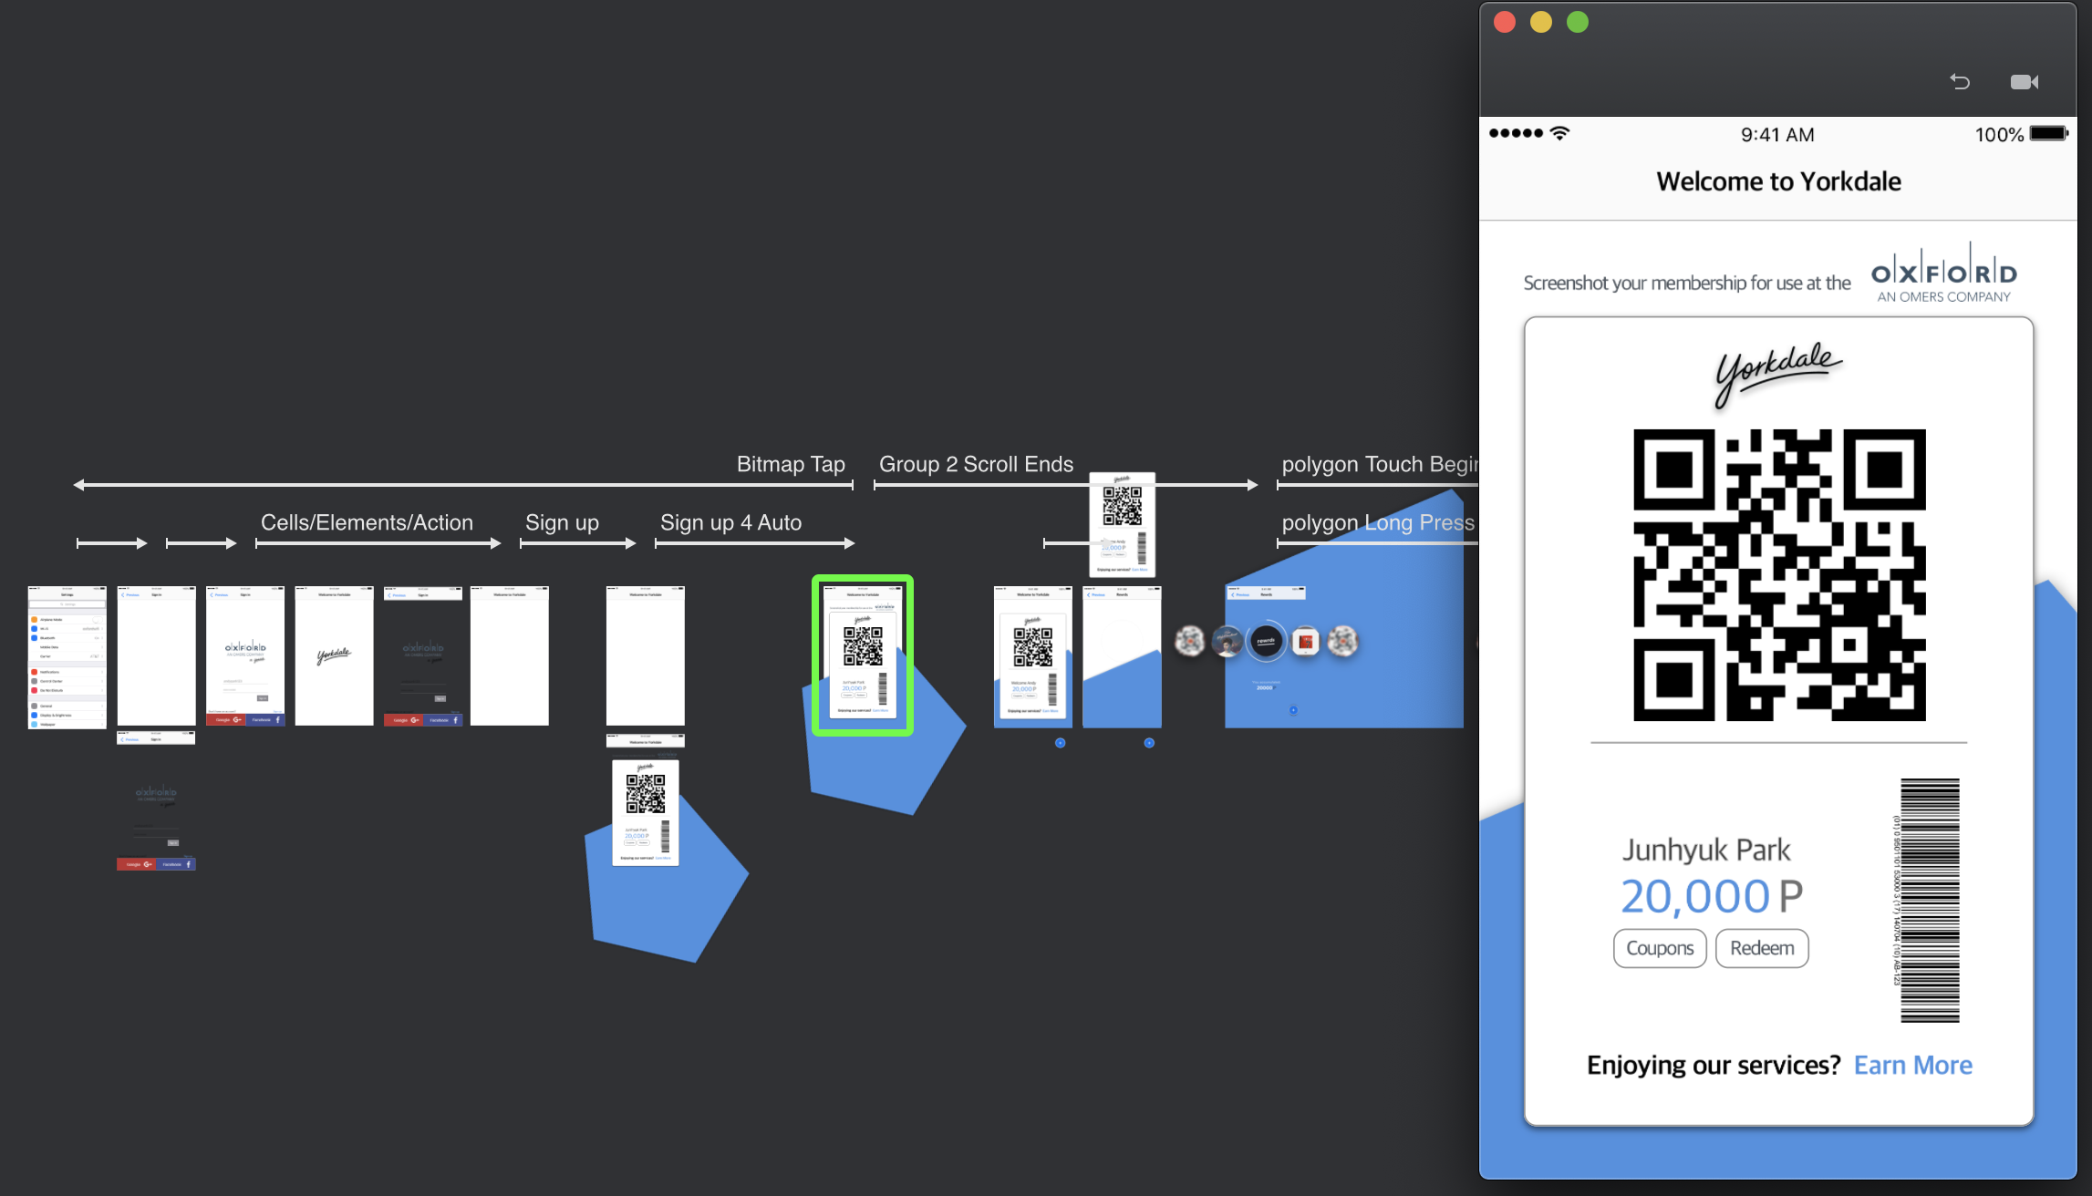This screenshot has width=2092, height=1196.
Task: Click the black rewards circle icon
Action: coord(1266,641)
